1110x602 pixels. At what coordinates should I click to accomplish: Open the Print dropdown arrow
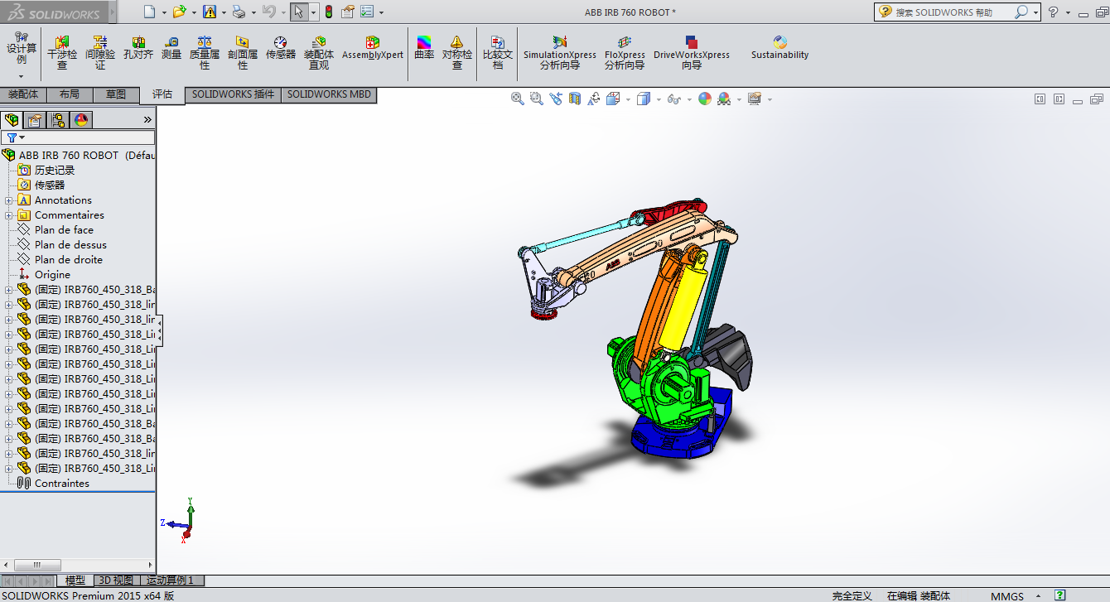pyautogui.click(x=253, y=12)
